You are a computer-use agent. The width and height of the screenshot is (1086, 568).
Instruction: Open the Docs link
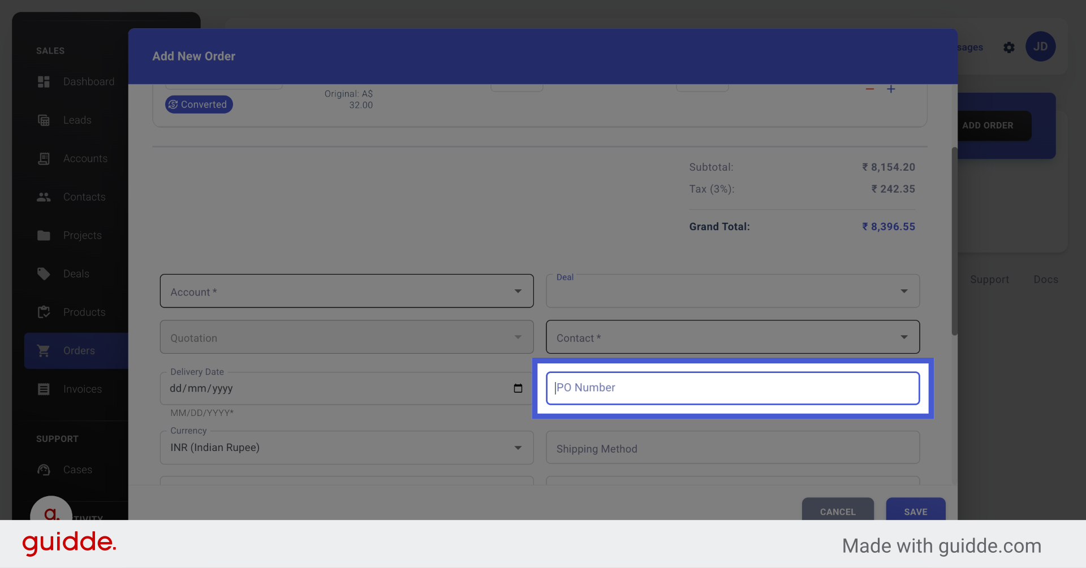pyautogui.click(x=1045, y=279)
